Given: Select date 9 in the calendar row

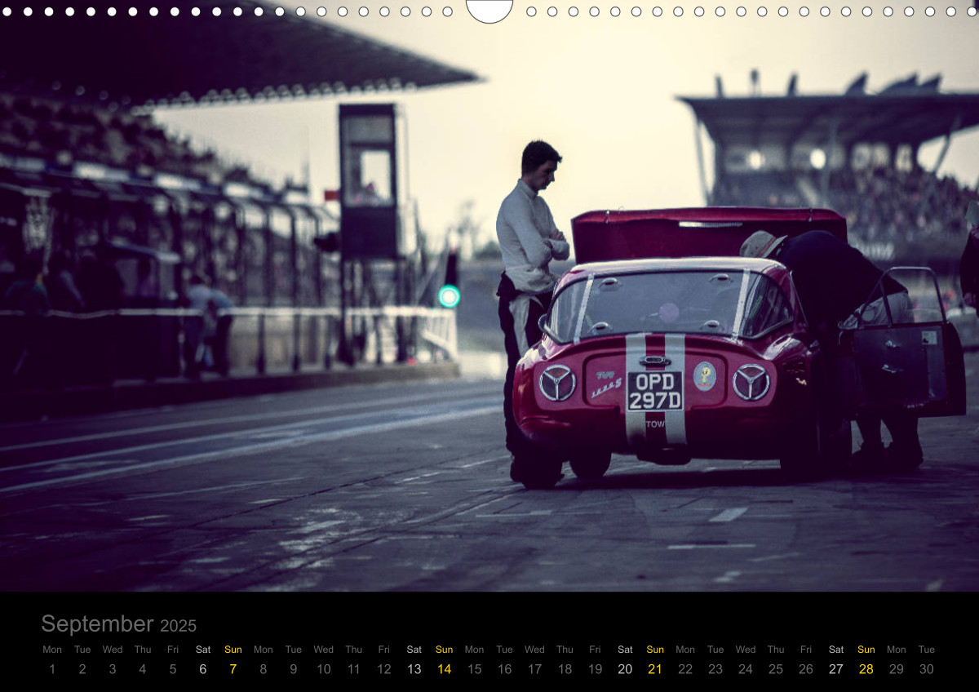Looking at the screenshot, I should (x=294, y=669).
